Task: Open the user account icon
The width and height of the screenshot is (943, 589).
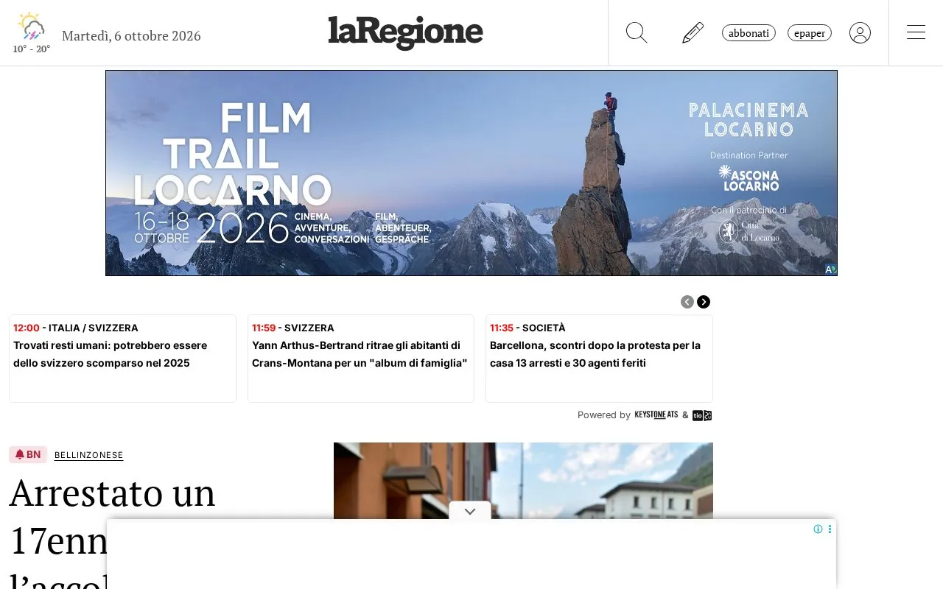Action: click(860, 33)
